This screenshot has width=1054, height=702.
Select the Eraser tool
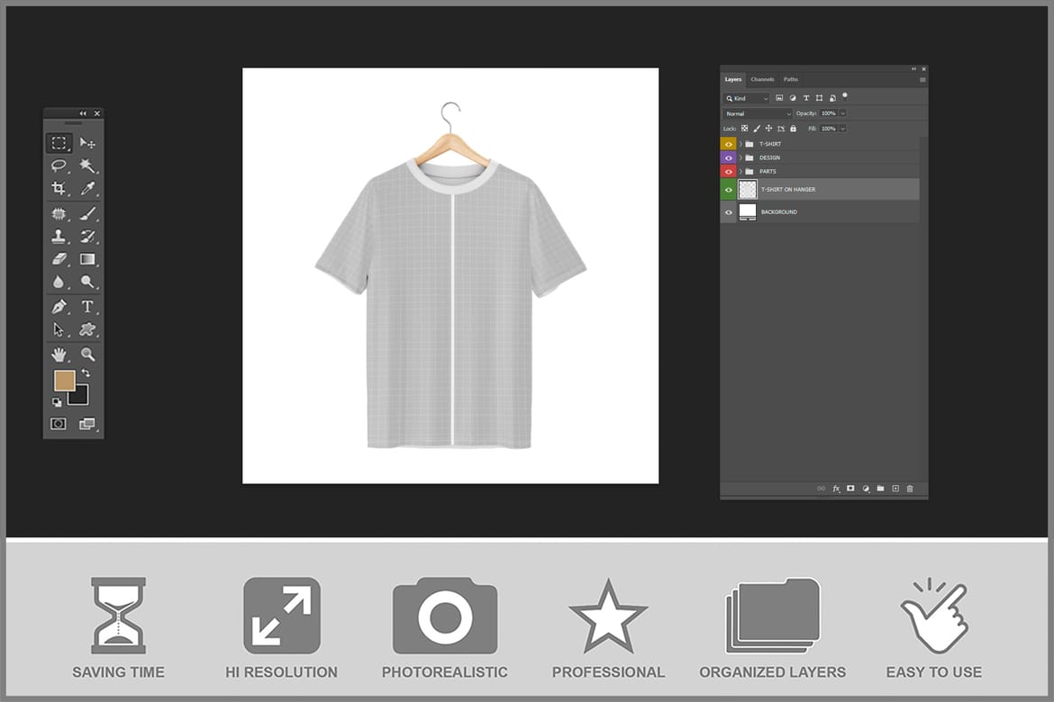tap(59, 258)
